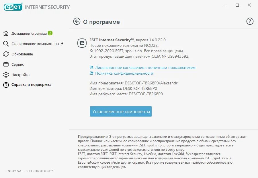Open the Сервис section
The width and height of the screenshot is (258, 178).
pos(17,64)
